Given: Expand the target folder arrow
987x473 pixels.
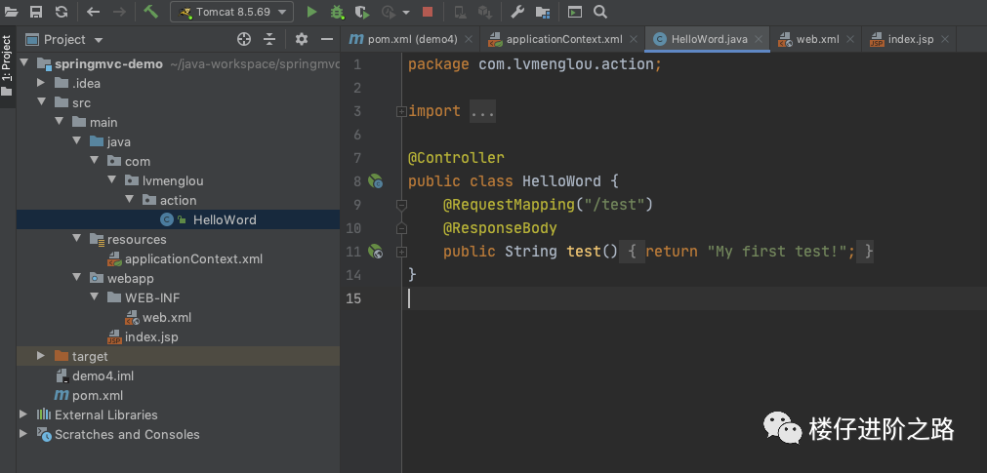Looking at the screenshot, I should (x=41, y=356).
